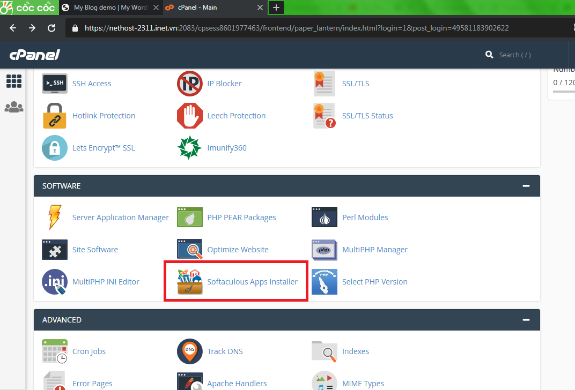The image size is (575, 390).
Task: Click the PHP PEAR Packages pear icon
Action: coord(189,217)
